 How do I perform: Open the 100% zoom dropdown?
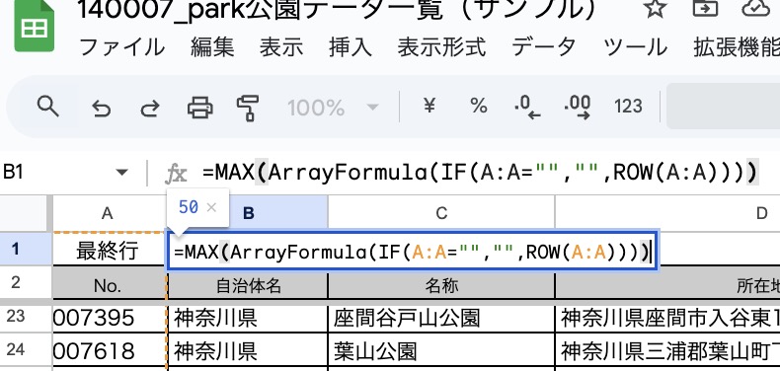(x=333, y=108)
